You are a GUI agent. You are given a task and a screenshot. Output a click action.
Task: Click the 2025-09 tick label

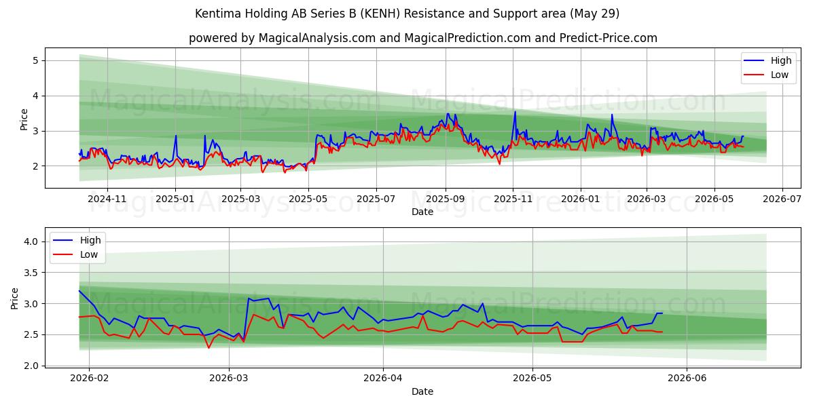pyautogui.click(x=446, y=200)
